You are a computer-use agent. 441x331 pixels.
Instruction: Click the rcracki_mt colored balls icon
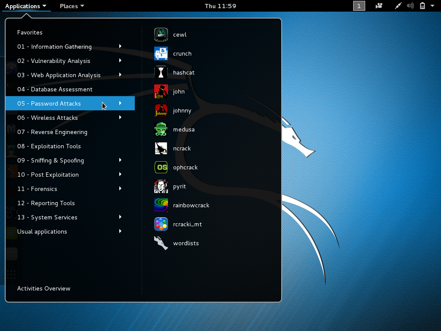tap(161, 224)
